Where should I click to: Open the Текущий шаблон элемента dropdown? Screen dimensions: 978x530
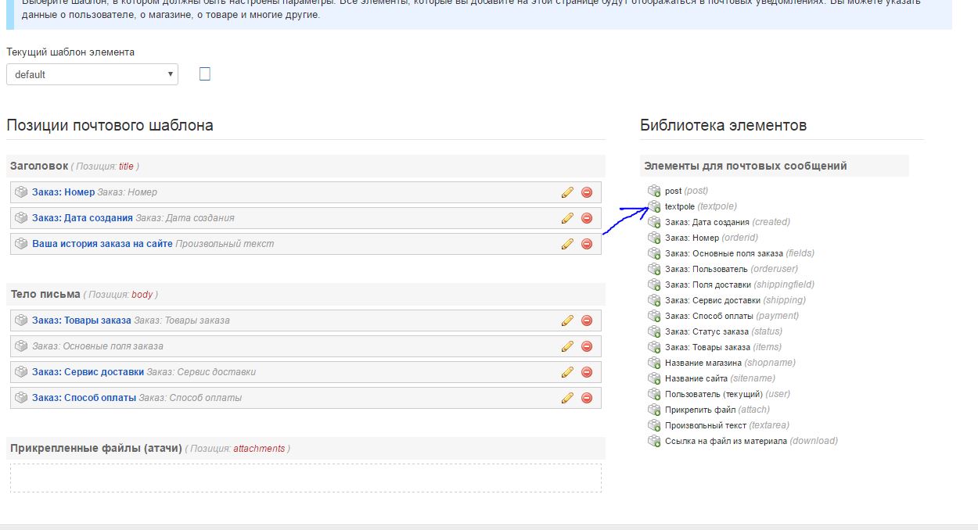(x=92, y=74)
